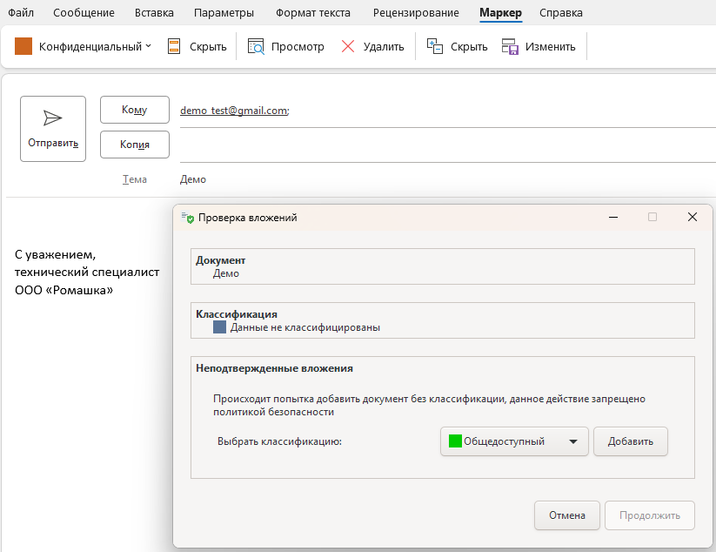Switch to the Сообщение ribbon tab

84,13
